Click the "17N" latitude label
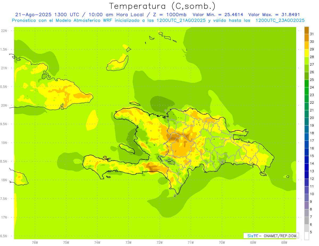This screenshot has height=246, width=319. point(4,217)
